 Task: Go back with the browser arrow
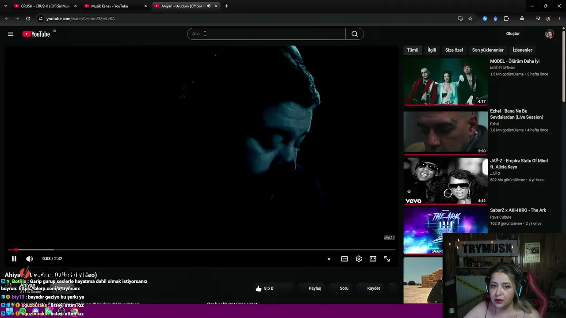click(7, 19)
